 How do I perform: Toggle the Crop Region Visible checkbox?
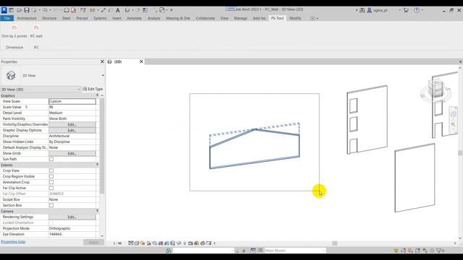[51, 176]
